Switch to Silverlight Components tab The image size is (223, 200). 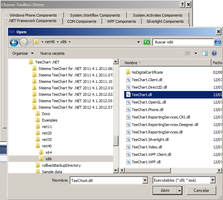(165, 21)
